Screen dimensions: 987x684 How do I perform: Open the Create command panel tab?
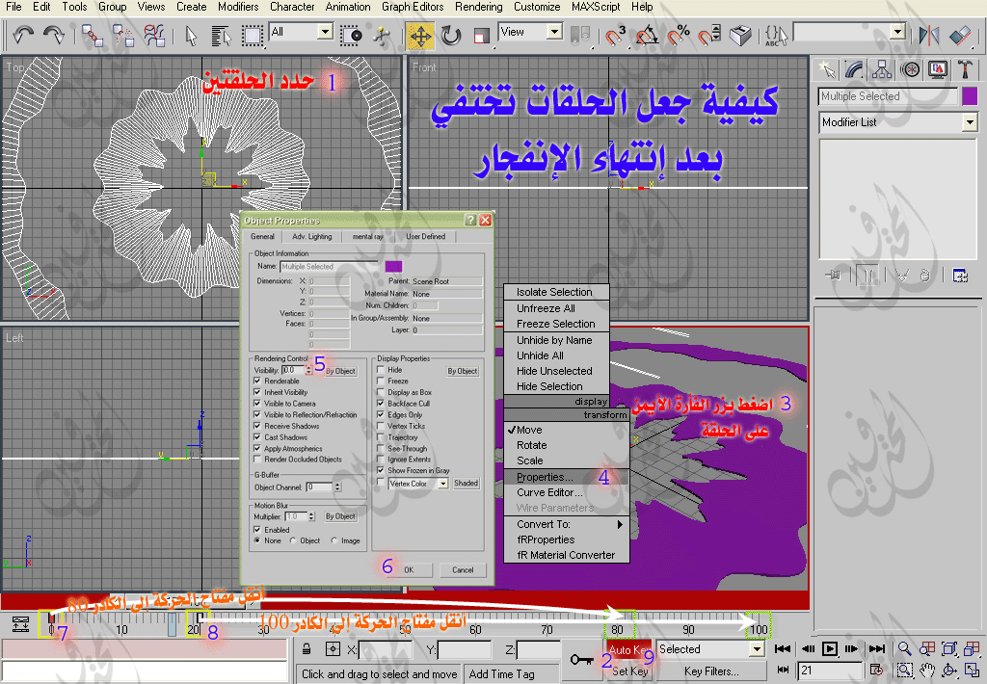[826, 69]
